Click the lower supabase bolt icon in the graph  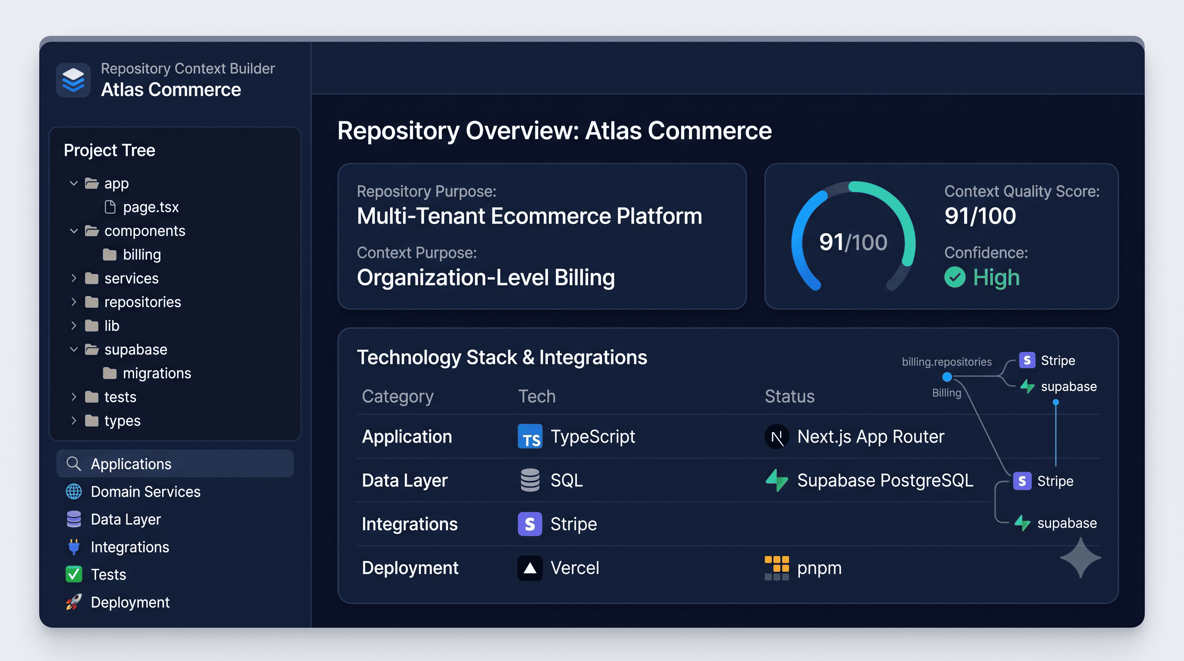(x=1023, y=522)
